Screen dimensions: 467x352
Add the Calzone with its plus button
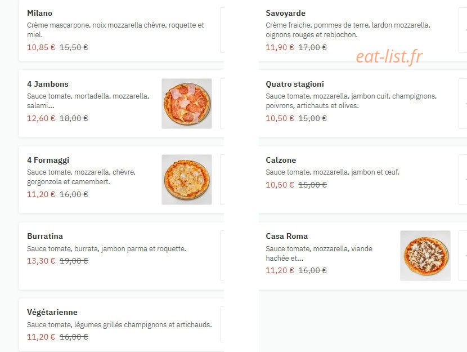pos(463,180)
